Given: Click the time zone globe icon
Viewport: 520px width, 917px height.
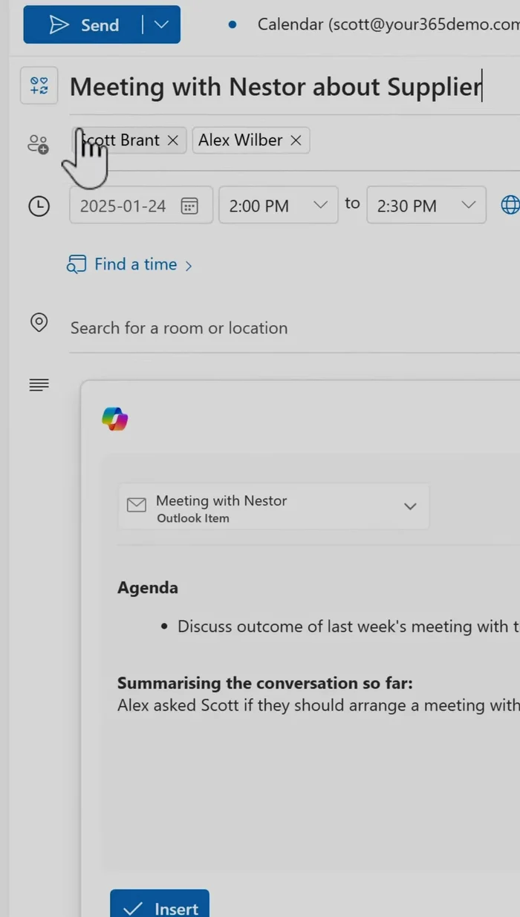Looking at the screenshot, I should click(x=510, y=205).
